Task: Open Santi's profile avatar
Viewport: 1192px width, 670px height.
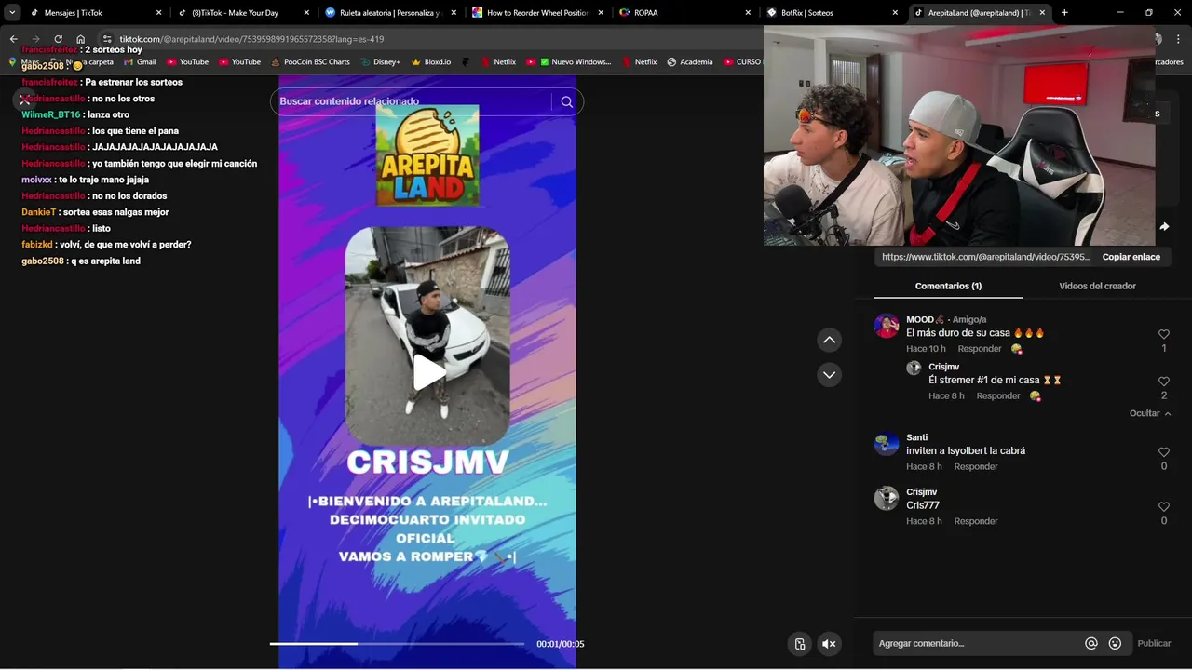Action: coord(887,444)
